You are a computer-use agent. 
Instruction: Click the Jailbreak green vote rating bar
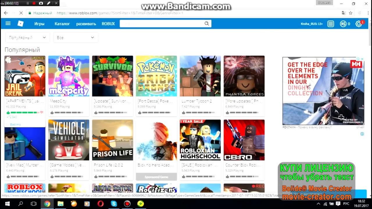pyautogui.click(x=25, y=112)
